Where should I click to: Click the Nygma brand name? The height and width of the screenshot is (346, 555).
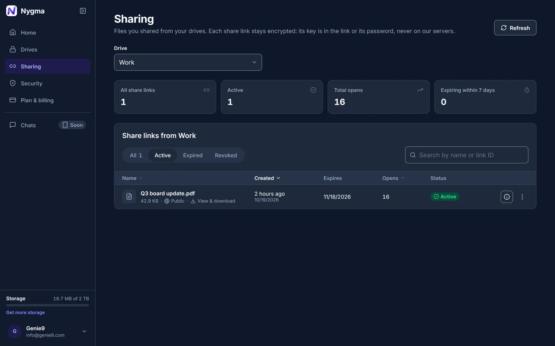point(33,11)
